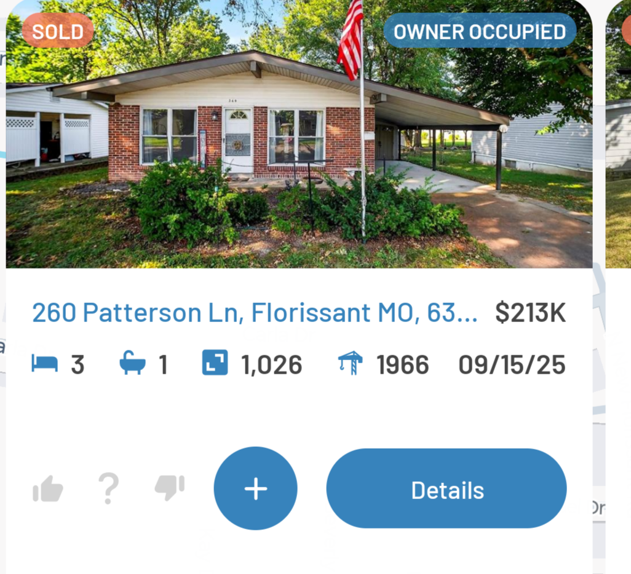Click the construction crane year-built icon
This screenshot has width=631, height=574.
[350, 363]
